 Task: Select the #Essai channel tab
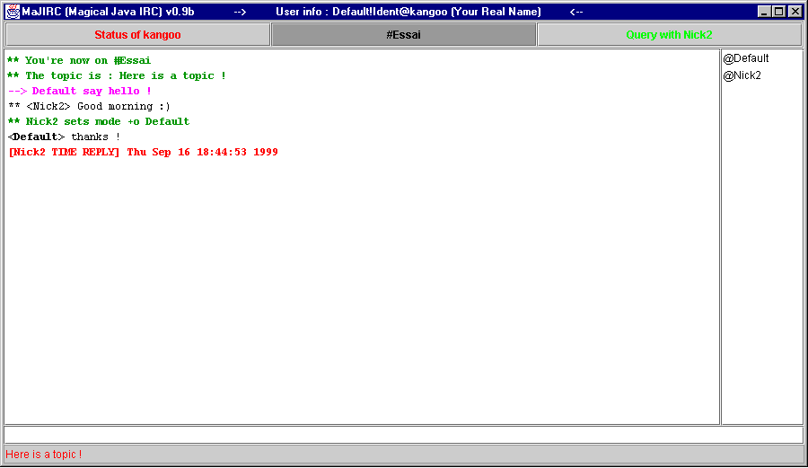403,34
